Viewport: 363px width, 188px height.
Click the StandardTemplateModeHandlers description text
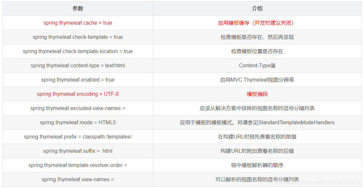[x=257, y=122]
